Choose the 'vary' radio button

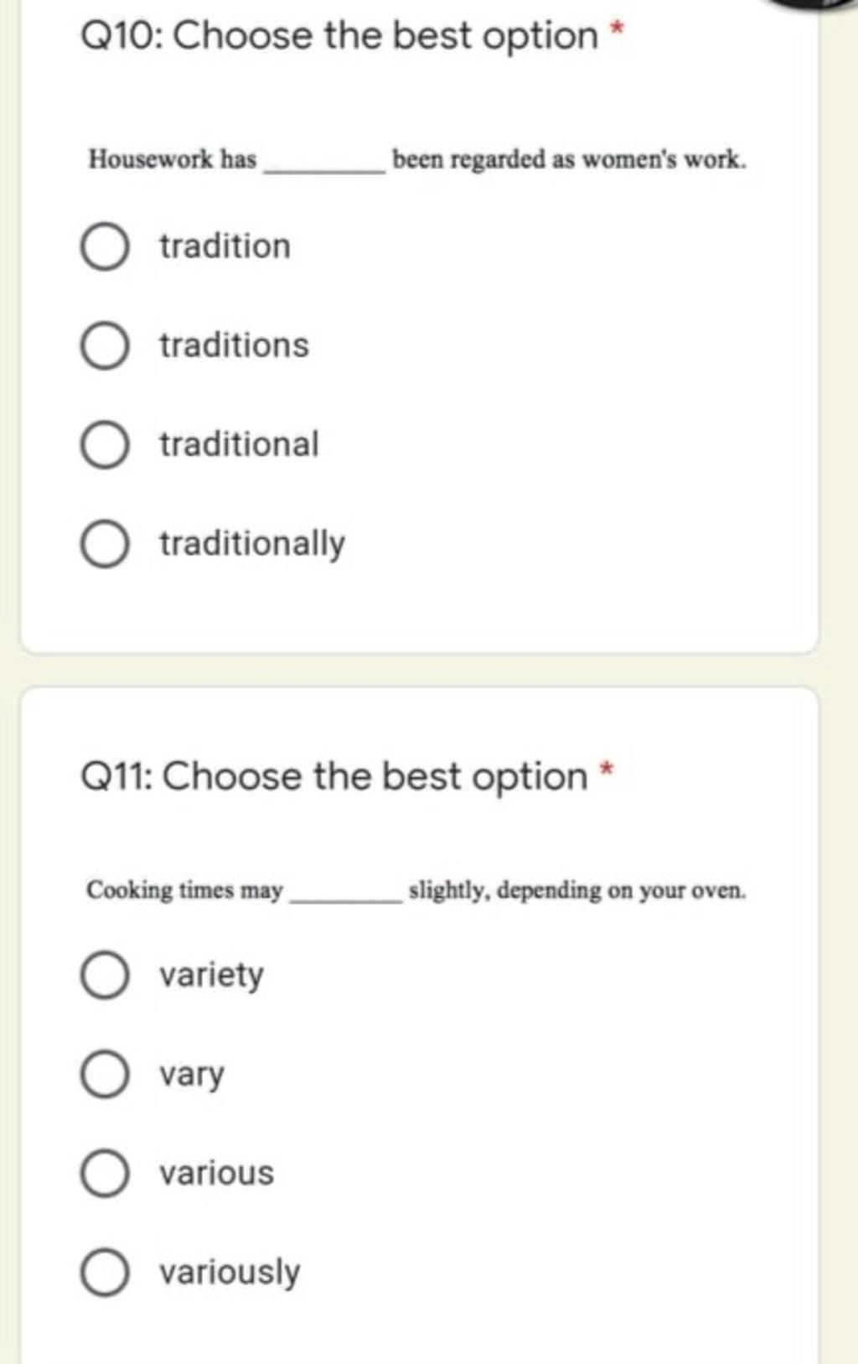click(105, 1074)
